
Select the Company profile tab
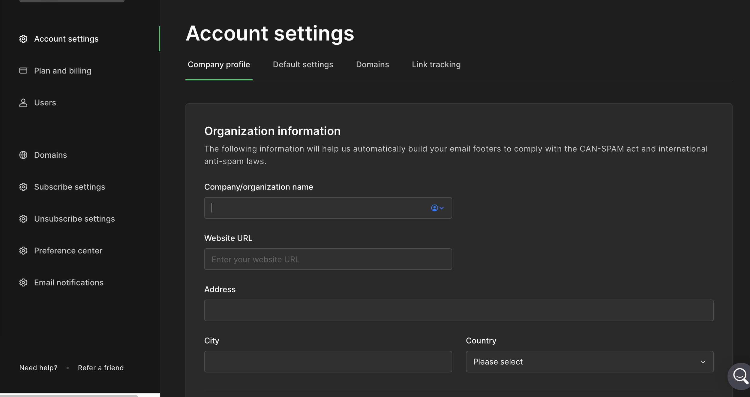[x=219, y=65]
